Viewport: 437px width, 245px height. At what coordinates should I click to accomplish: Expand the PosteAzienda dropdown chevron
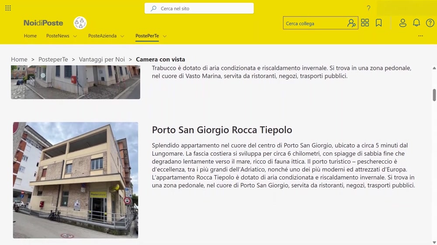pos(122,36)
